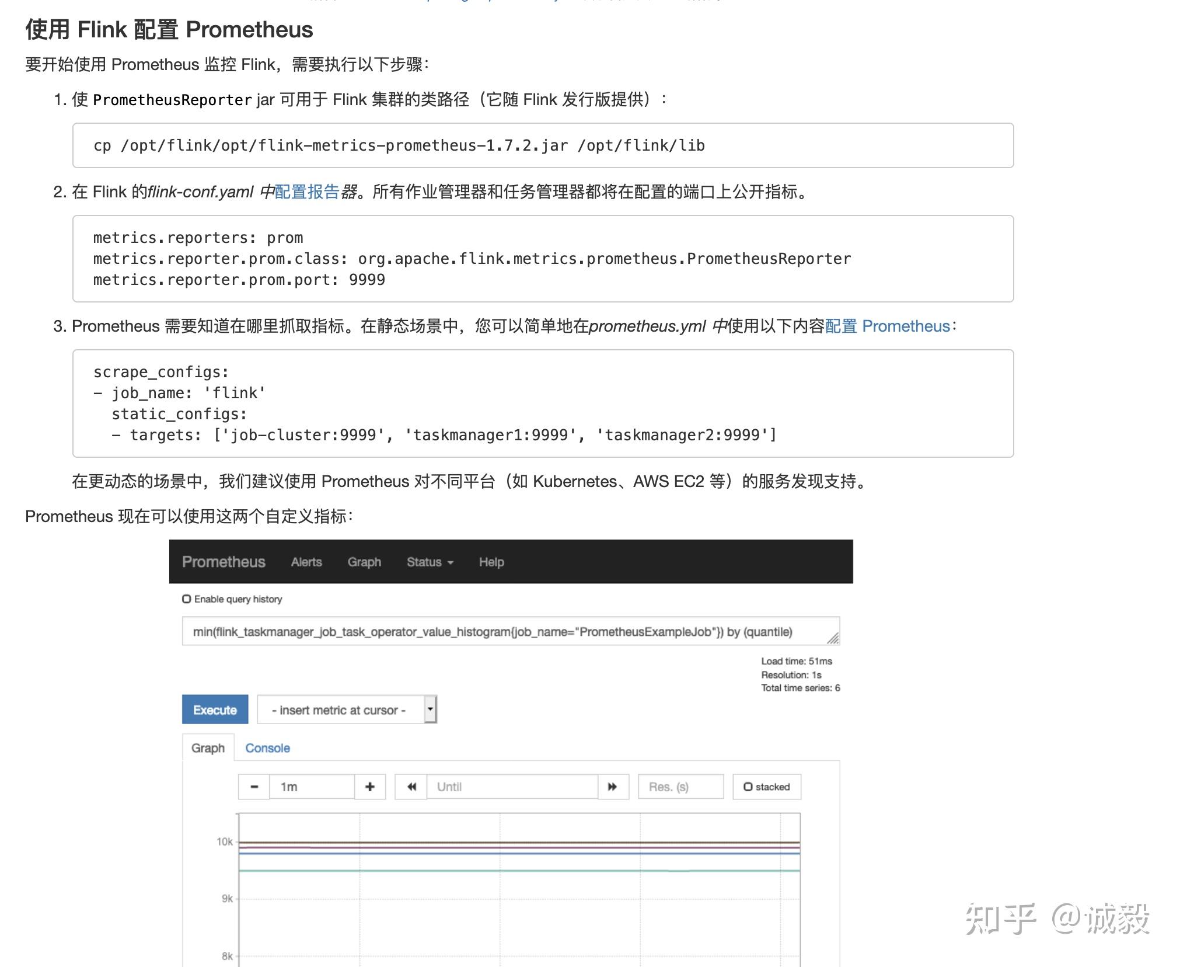1180x967 pixels.
Task: Select the Graph tab
Action: click(208, 747)
